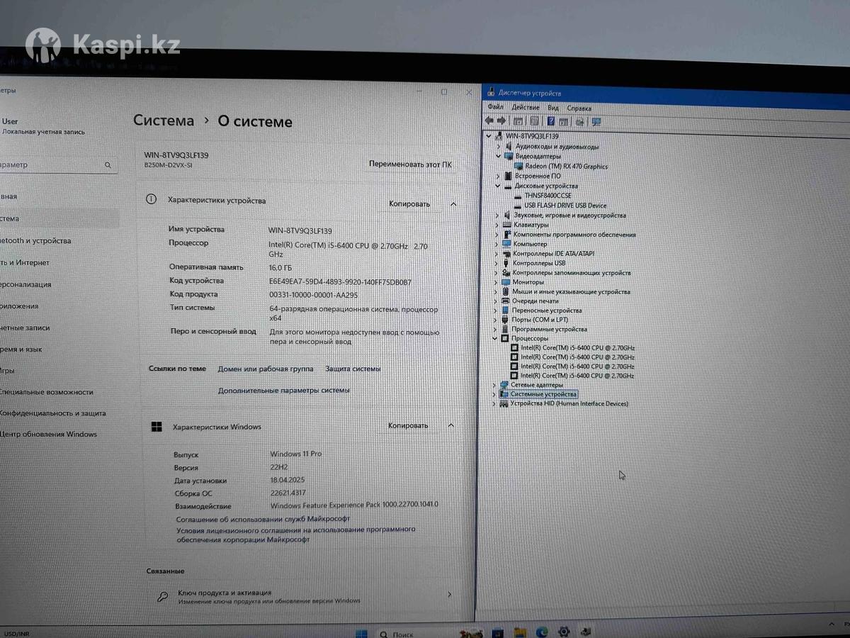Select Компьютер tree item
850x638 pixels.
click(530, 244)
